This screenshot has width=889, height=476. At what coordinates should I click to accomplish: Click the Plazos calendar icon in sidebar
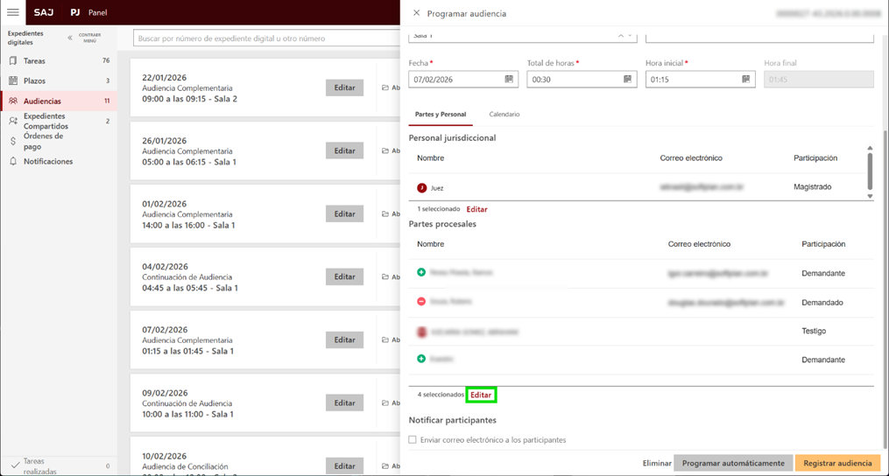coord(13,80)
